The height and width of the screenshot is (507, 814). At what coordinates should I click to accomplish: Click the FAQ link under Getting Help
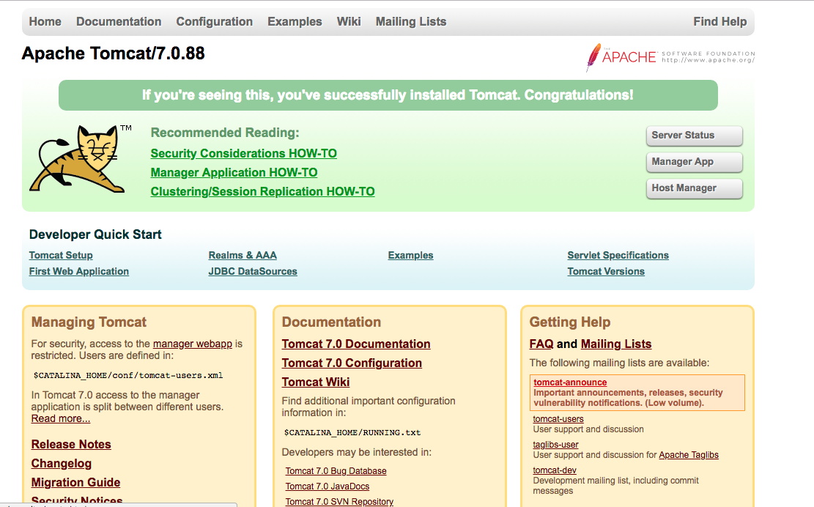point(541,344)
